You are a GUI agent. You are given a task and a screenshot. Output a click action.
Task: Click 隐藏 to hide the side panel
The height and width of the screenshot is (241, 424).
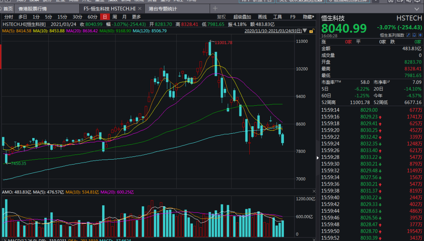tap(309, 17)
